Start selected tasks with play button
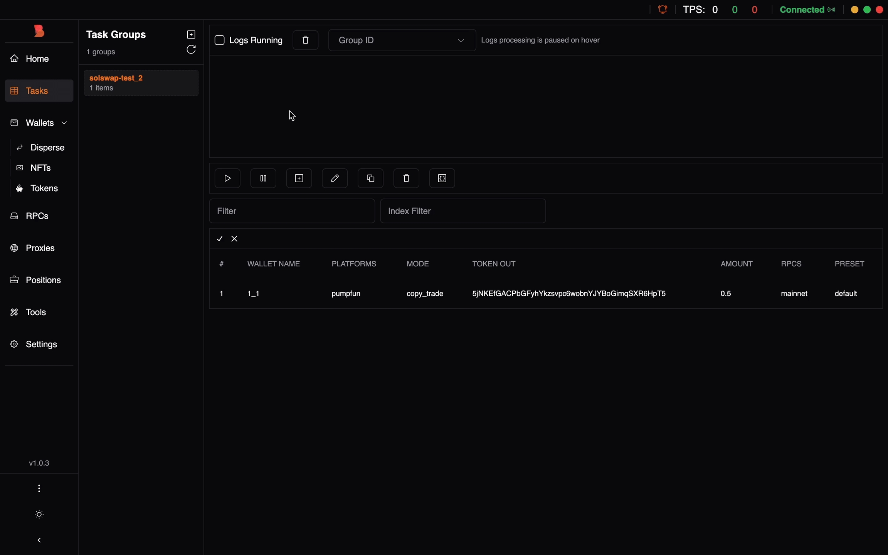Screen dimensions: 888x555 click(227, 178)
